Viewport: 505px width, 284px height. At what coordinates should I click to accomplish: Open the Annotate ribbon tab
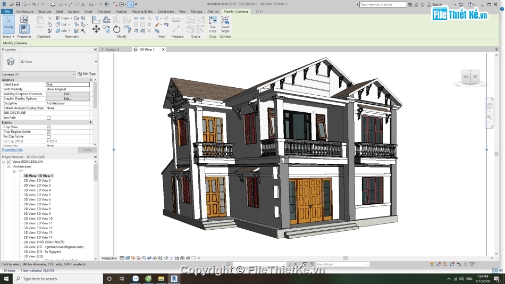pyautogui.click(x=104, y=12)
